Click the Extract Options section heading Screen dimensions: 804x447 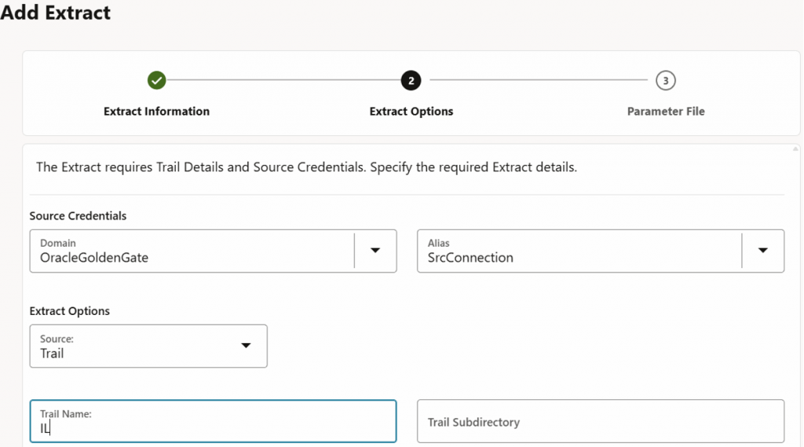pyautogui.click(x=70, y=311)
